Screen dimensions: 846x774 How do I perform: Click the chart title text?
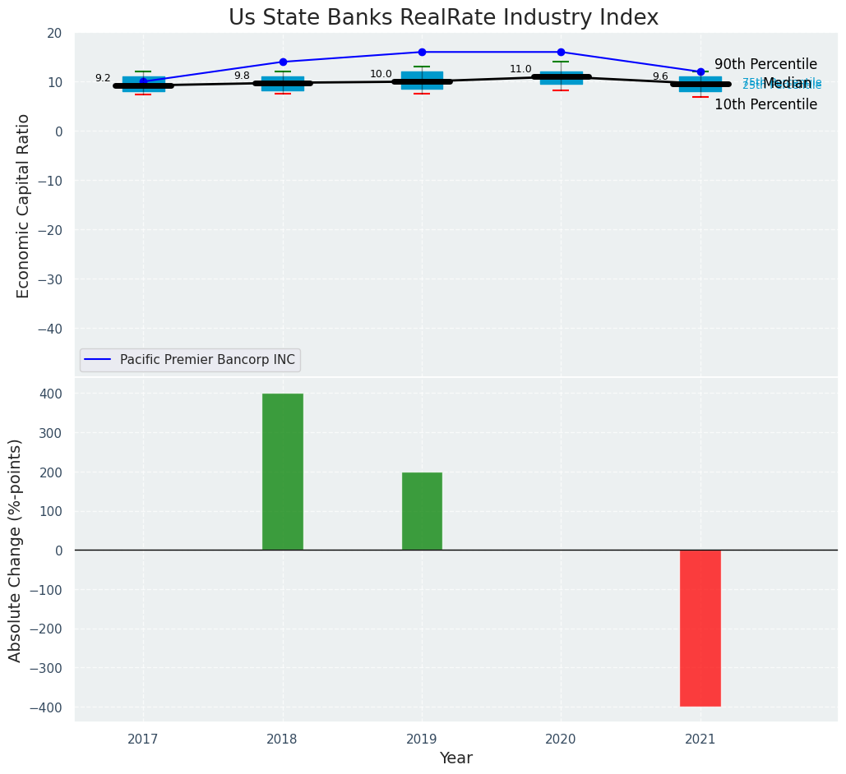pos(443,17)
